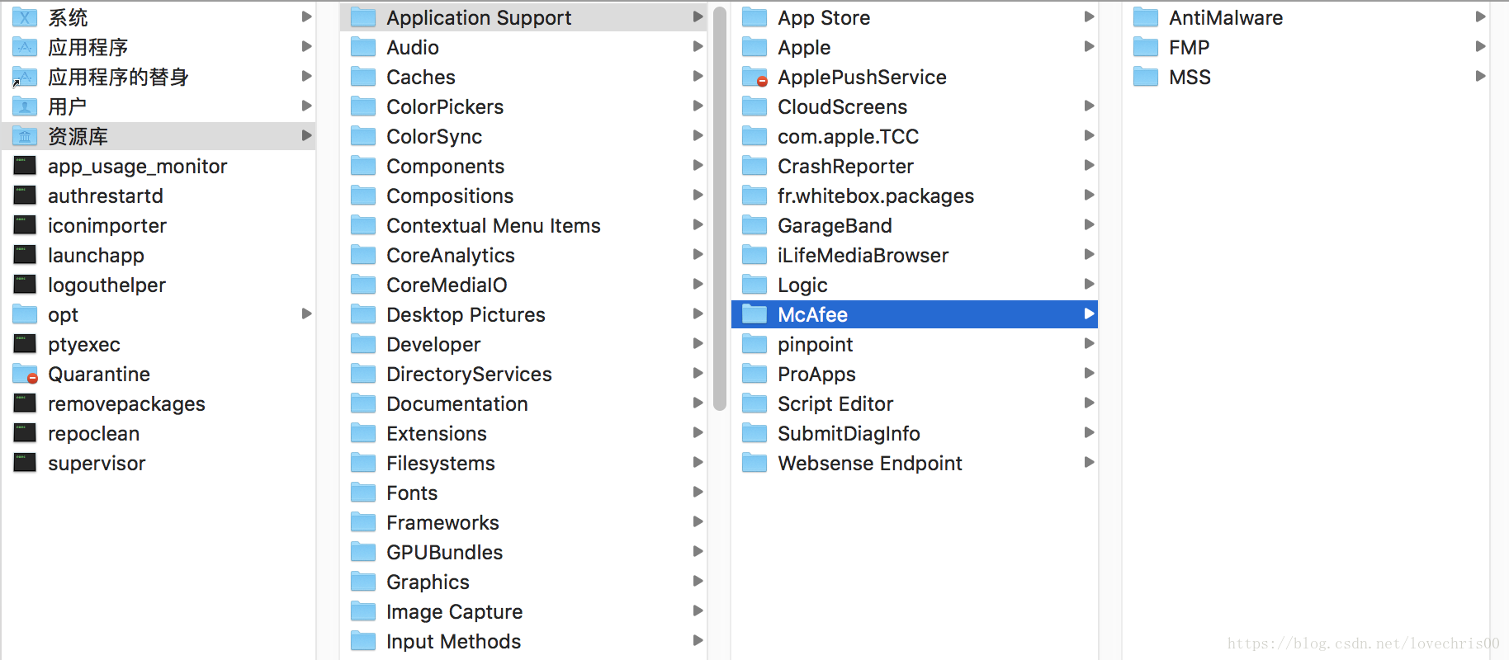Expand the AntiMalware folder arrow
This screenshot has height=660, width=1509.
point(1480,16)
